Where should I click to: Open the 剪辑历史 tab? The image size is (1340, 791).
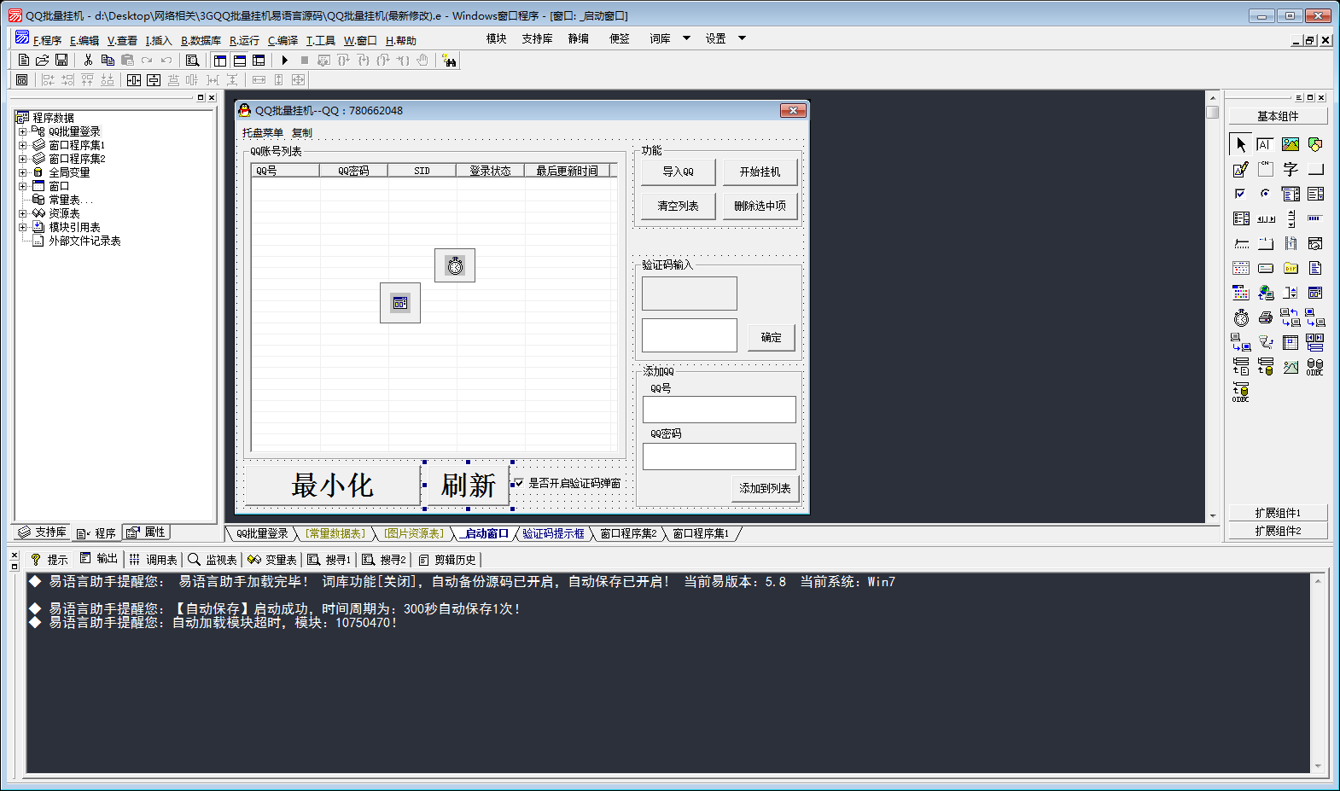tap(447, 560)
